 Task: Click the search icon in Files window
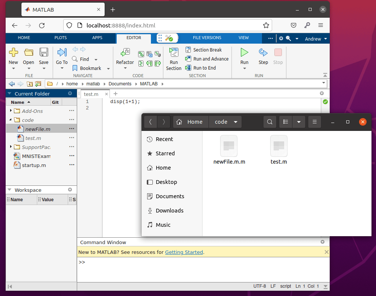(270, 122)
